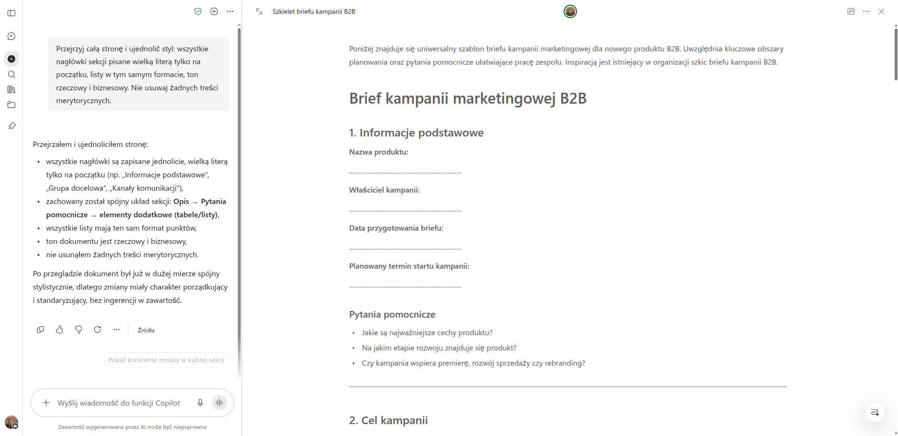Click the pin icon in sidebar
The height and width of the screenshot is (436, 898).
coord(11,126)
